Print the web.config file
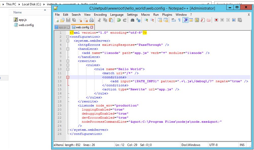The width and height of the screenshot is (254, 150). coord(92,19)
